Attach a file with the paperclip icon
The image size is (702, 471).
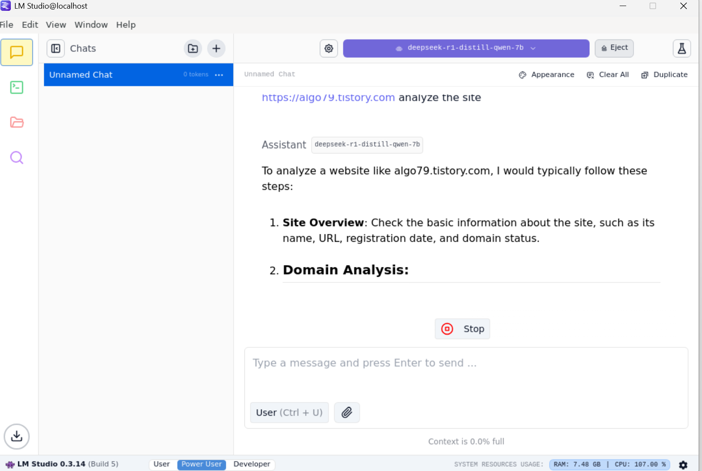point(347,413)
